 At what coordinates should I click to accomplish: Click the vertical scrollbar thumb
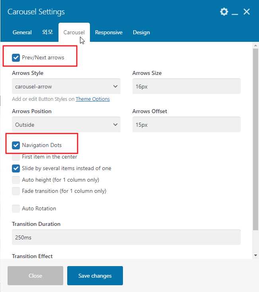click(255, 139)
